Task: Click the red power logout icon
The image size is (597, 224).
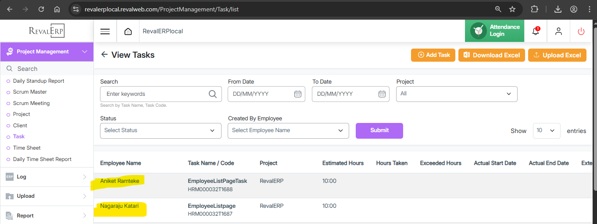Action: pyautogui.click(x=581, y=31)
